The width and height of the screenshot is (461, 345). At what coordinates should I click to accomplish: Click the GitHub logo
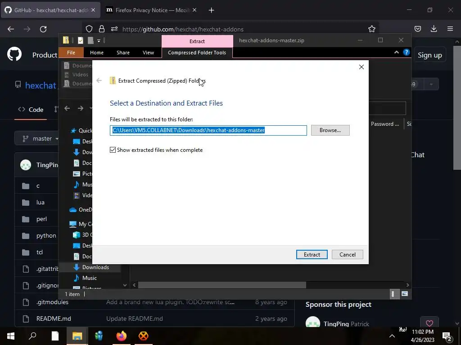click(14, 54)
